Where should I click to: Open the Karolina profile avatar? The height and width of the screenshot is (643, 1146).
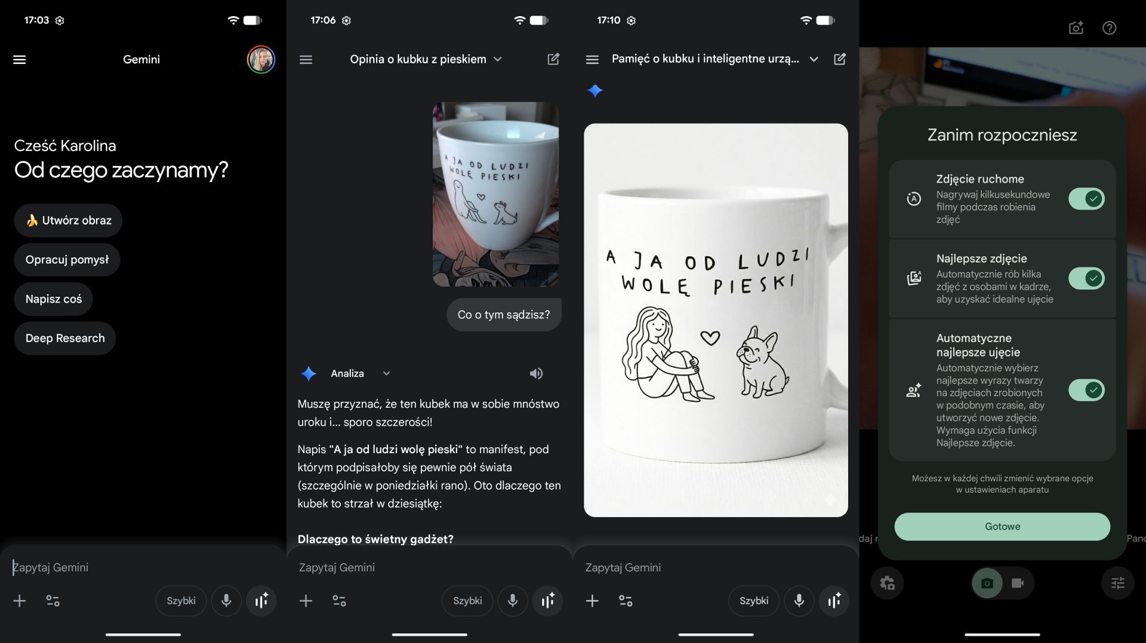point(261,60)
